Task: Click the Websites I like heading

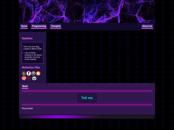Action: point(31,67)
